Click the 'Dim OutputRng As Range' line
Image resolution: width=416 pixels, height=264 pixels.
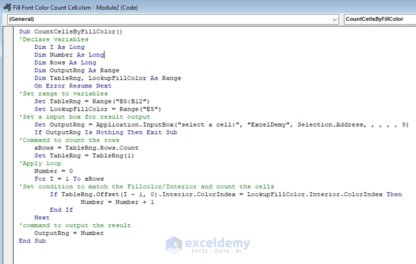click(77, 70)
